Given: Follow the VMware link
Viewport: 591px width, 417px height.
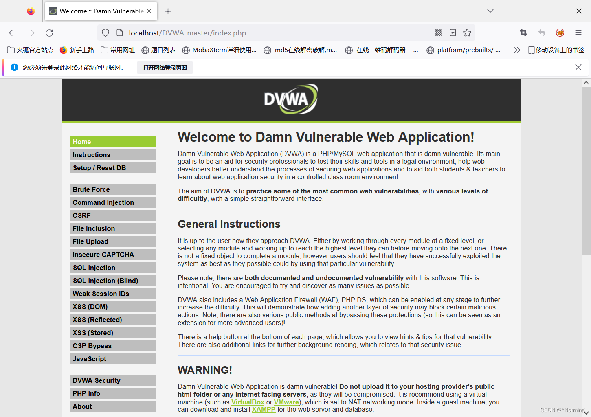Looking at the screenshot, I should pyautogui.click(x=286, y=402).
